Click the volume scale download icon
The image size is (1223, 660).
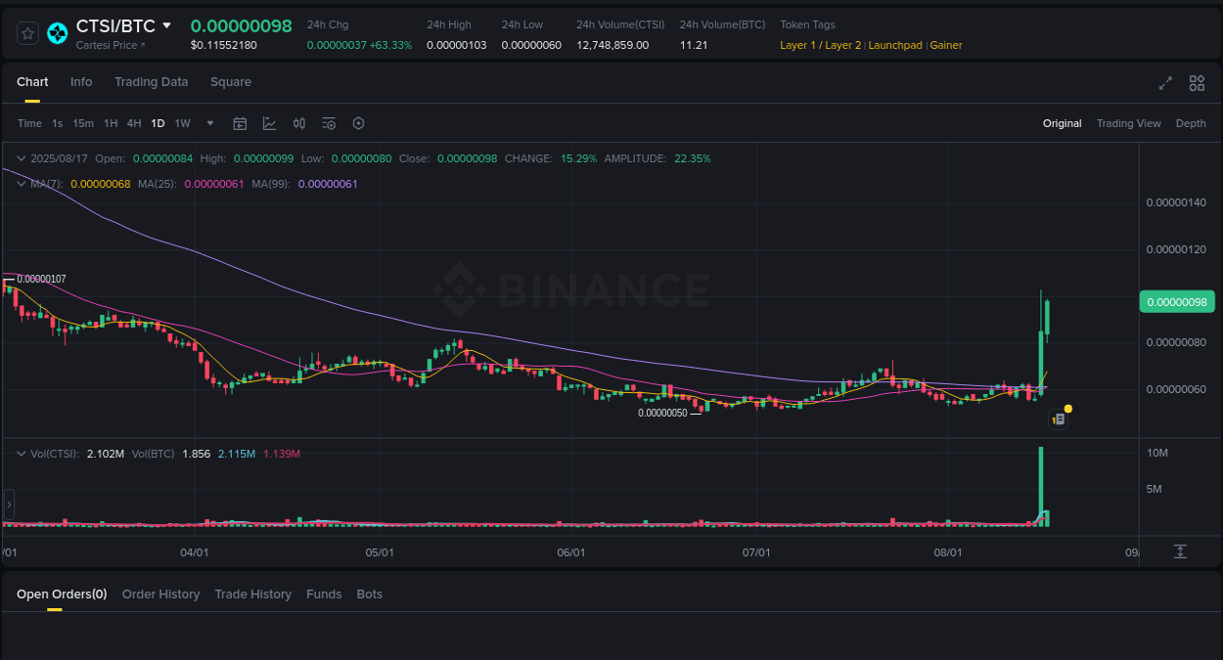tap(1181, 551)
